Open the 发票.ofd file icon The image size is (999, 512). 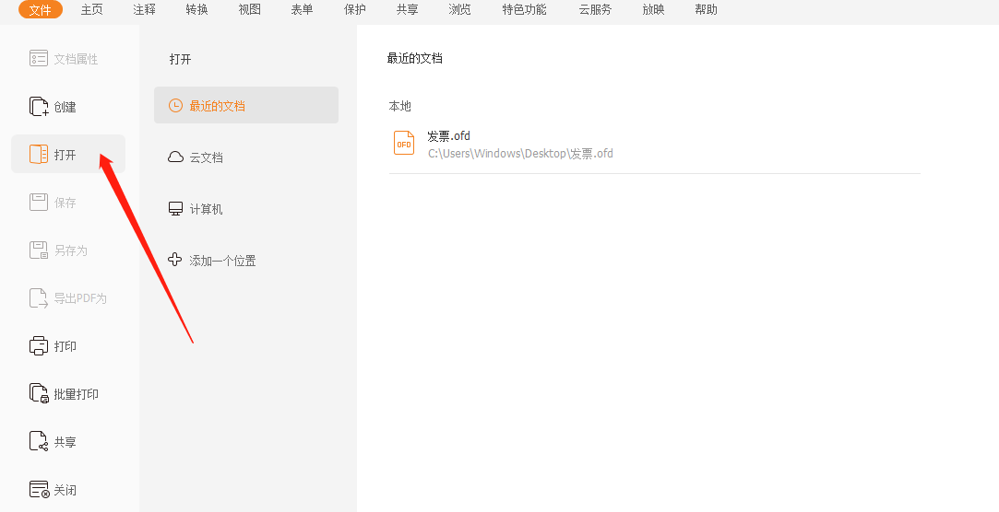404,144
